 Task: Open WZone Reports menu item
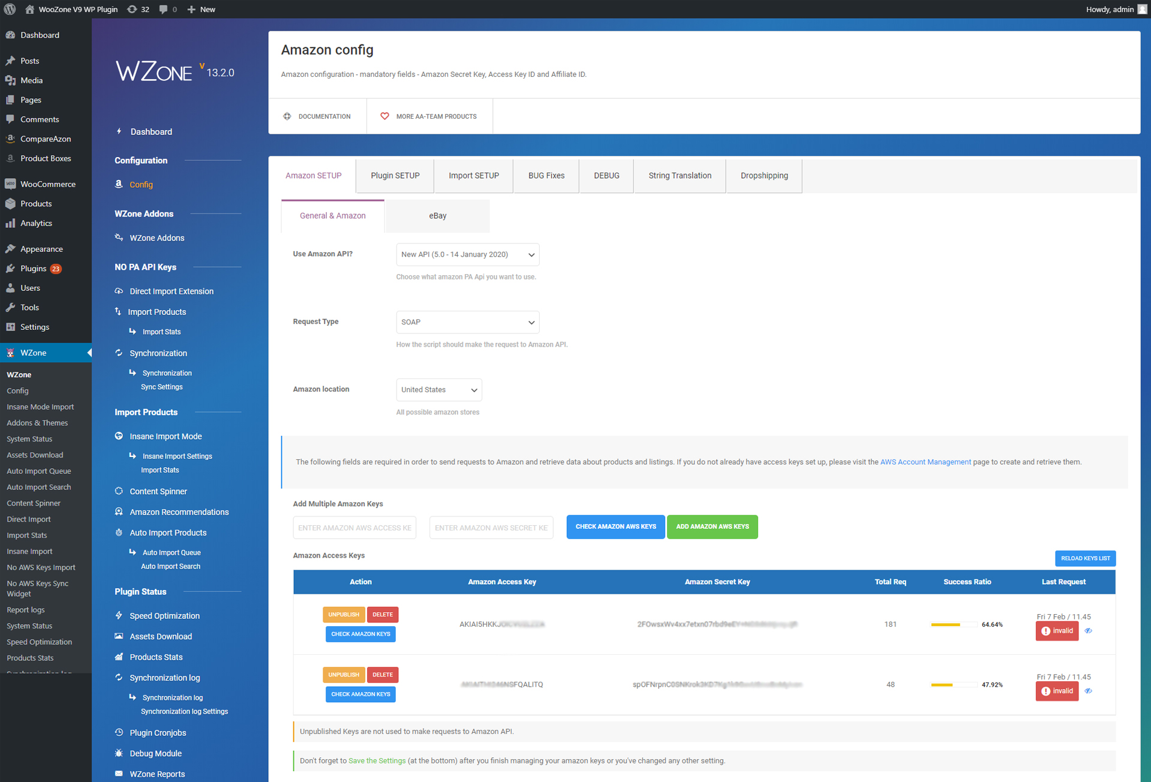[157, 774]
